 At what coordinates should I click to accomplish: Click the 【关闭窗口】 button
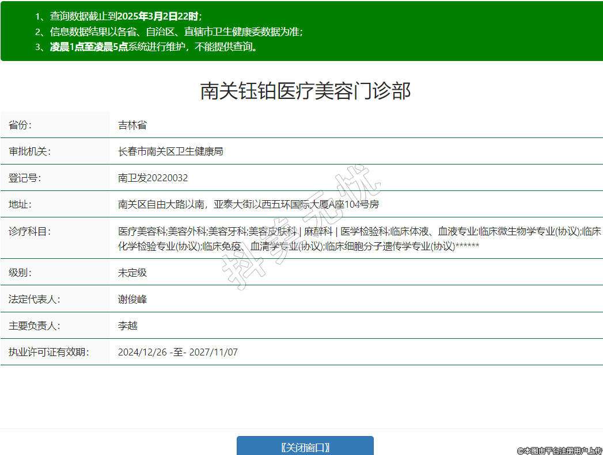(x=305, y=447)
